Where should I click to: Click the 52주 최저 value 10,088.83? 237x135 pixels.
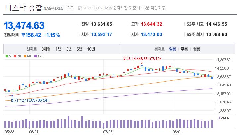click(x=216, y=35)
